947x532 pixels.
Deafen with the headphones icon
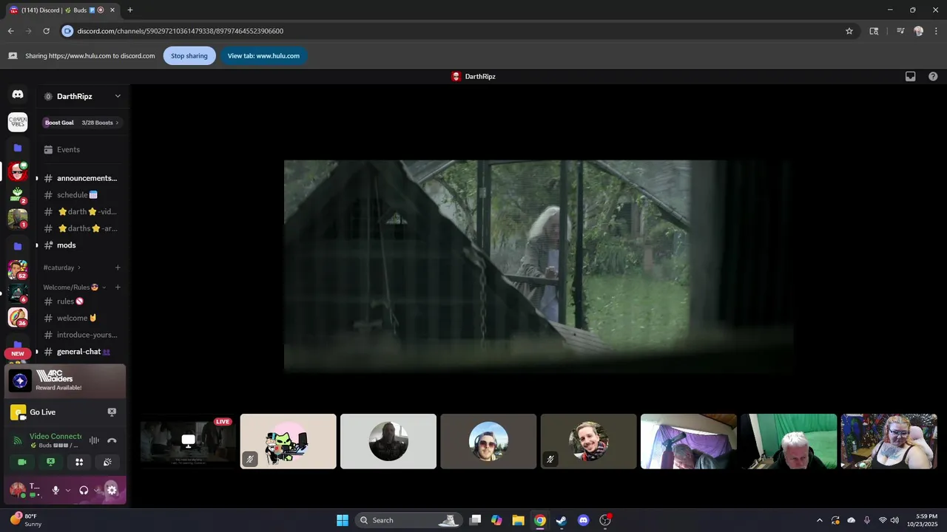84,490
